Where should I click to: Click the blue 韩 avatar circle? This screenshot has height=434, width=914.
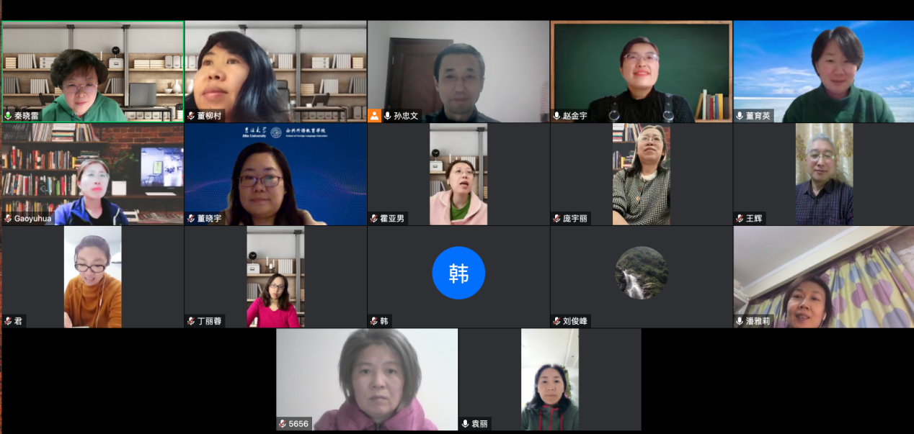point(458,273)
